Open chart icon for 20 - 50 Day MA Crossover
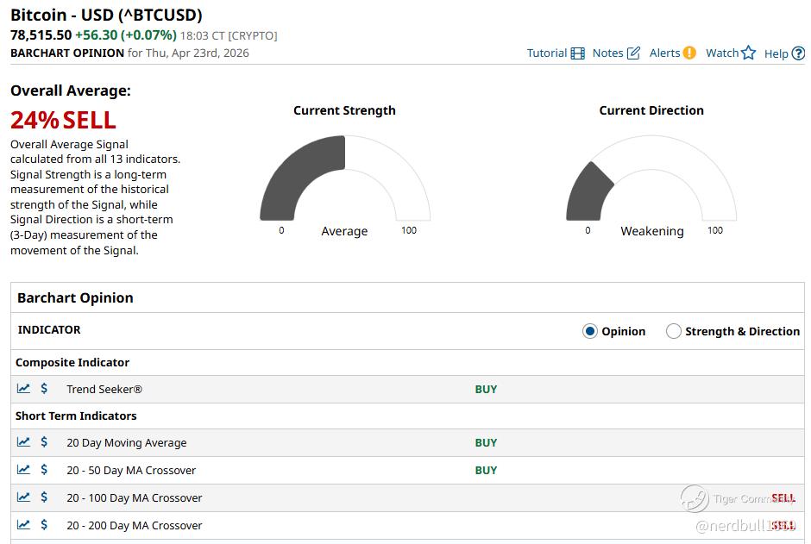Screen dimensions: 811x544 [23, 470]
